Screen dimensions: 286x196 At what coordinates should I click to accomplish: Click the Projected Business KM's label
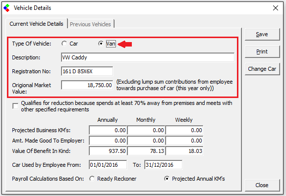[x=41, y=130]
